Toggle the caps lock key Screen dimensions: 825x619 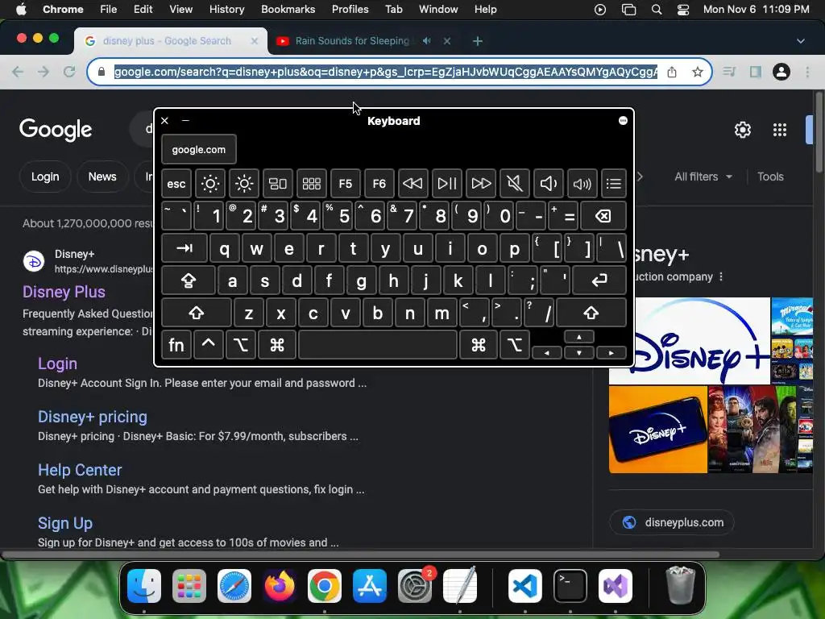(x=189, y=280)
